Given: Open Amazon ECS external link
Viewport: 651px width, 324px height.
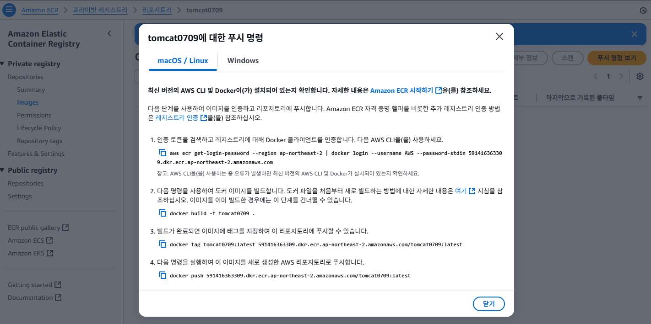Looking at the screenshot, I should pyautogui.click(x=30, y=240).
